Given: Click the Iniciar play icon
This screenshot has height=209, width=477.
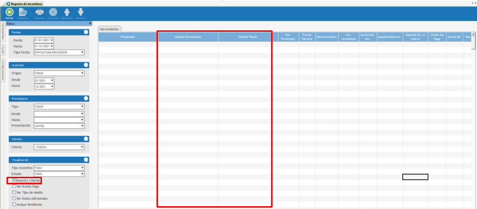Looking at the screenshot, I should pos(9,12).
